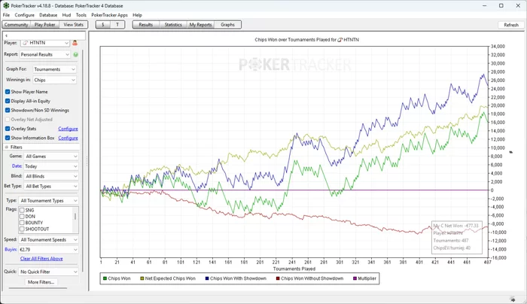Click the More Filters button
The image size is (527, 304).
pyautogui.click(x=41, y=282)
